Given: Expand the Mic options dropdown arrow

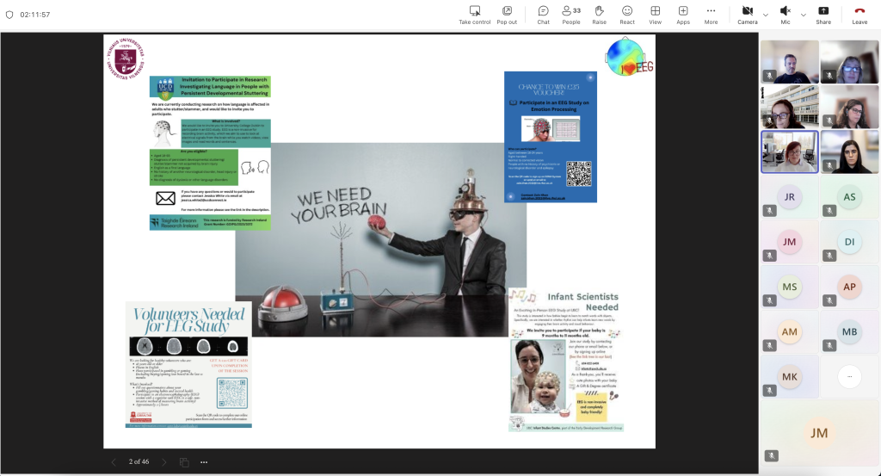Looking at the screenshot, I should (x=804, y=14).
